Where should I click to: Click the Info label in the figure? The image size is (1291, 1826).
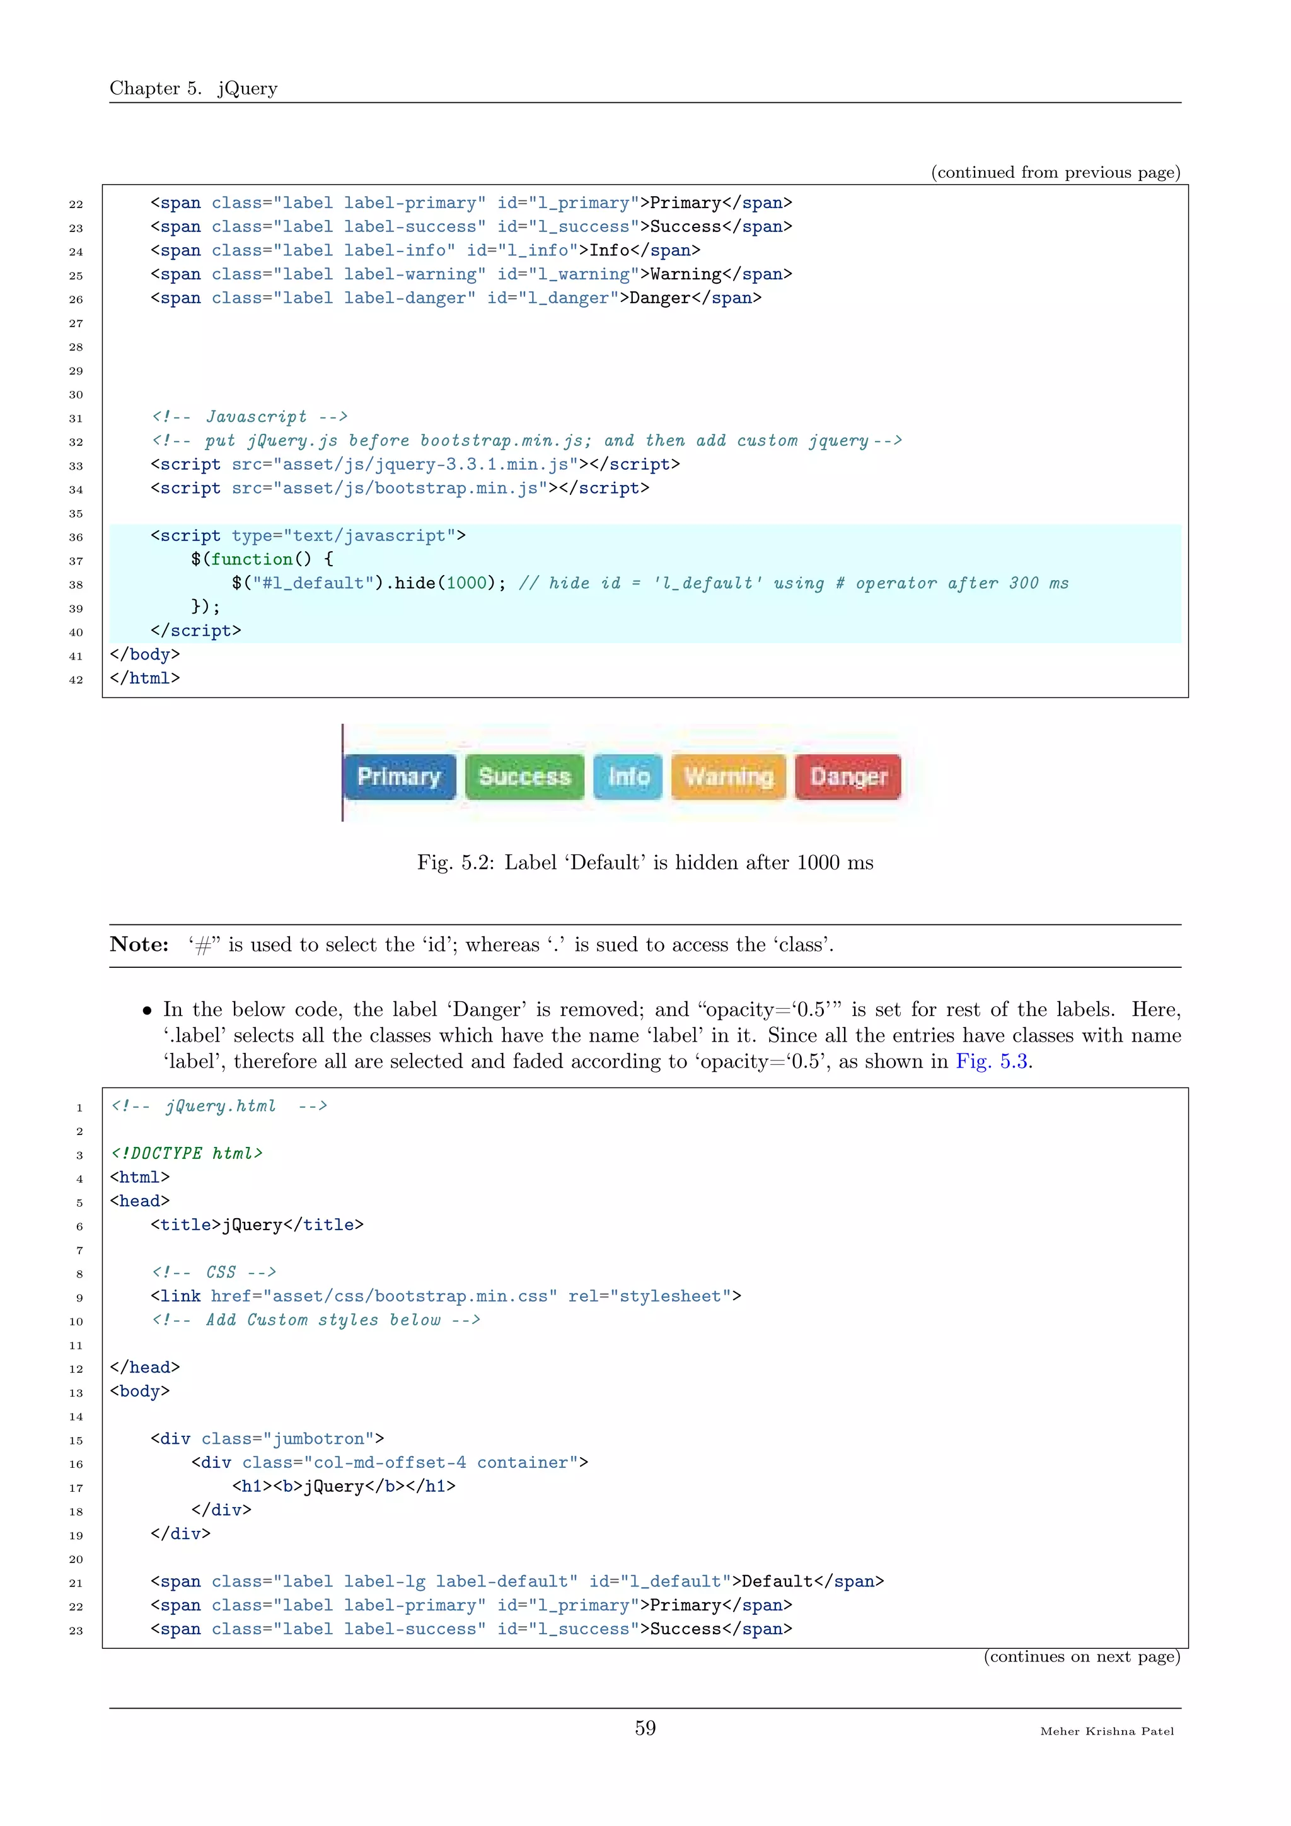click(628, 777)
